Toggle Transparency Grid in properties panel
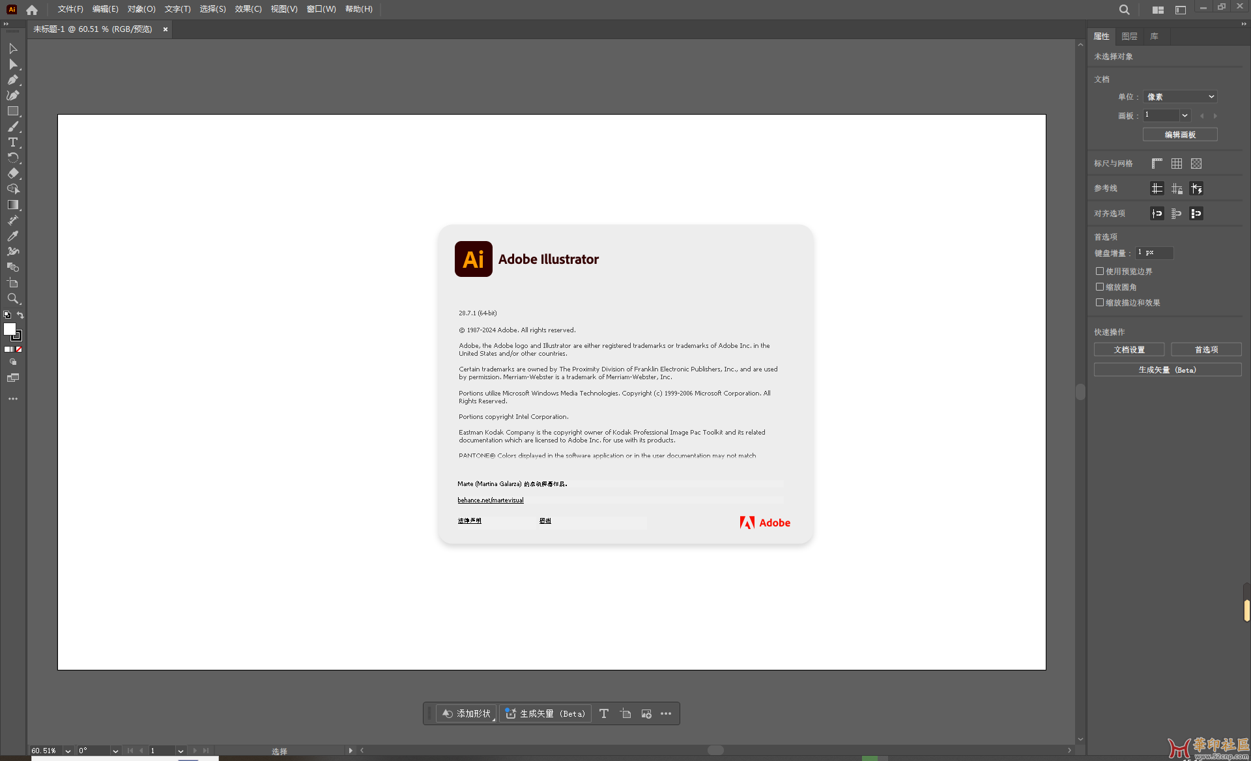1251x761 pixels. pos(1196,164)
